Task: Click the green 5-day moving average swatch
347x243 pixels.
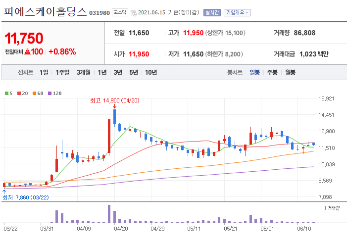Action: pos(6,94)
